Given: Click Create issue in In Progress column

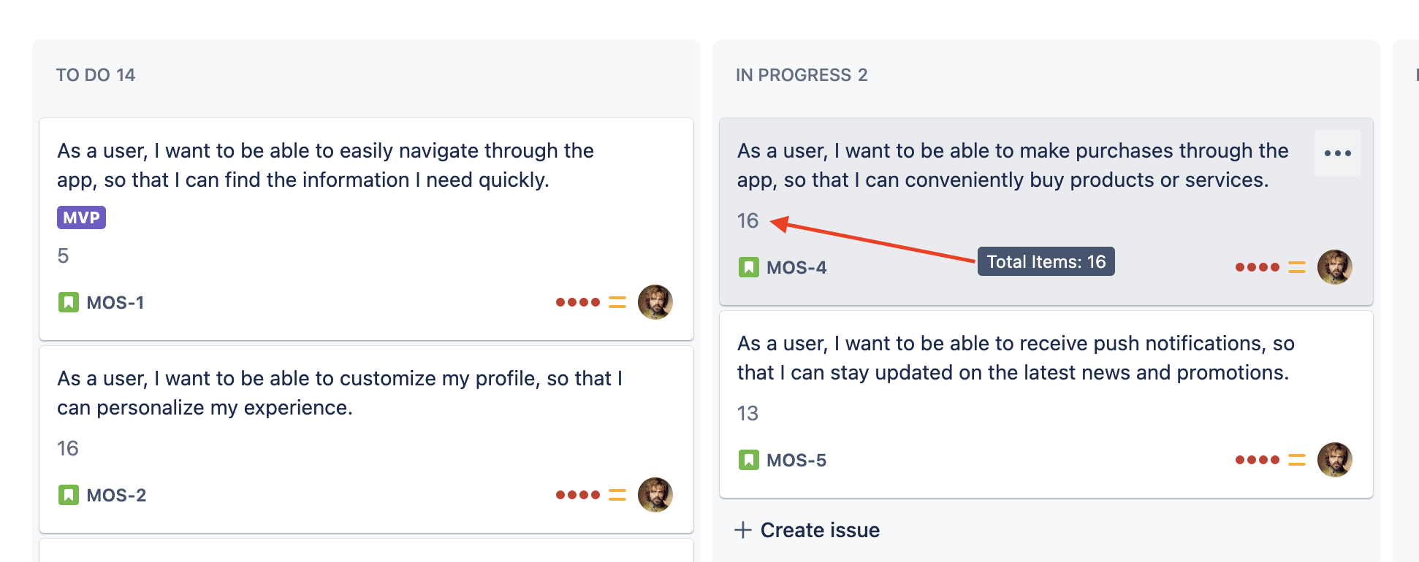Looking at the screenshot, I should tap(807, 530).
